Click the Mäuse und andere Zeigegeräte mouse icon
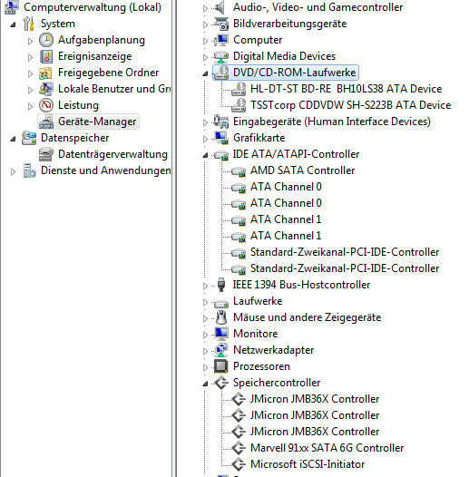The image size is (469, 477). (x=221, y=317)
